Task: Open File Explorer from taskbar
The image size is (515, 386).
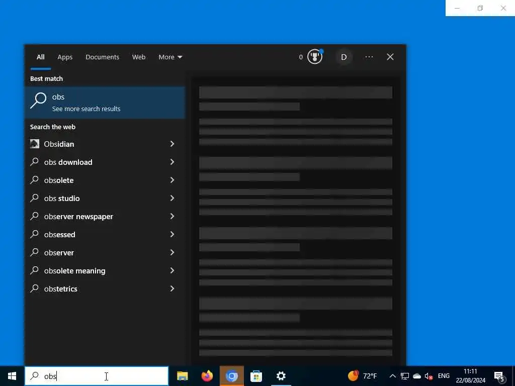Action: [182, 376]
